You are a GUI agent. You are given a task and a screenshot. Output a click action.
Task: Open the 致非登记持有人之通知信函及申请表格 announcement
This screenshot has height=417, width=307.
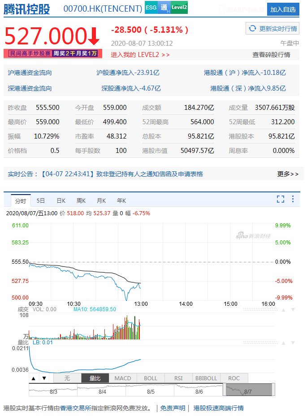(147, 174)
